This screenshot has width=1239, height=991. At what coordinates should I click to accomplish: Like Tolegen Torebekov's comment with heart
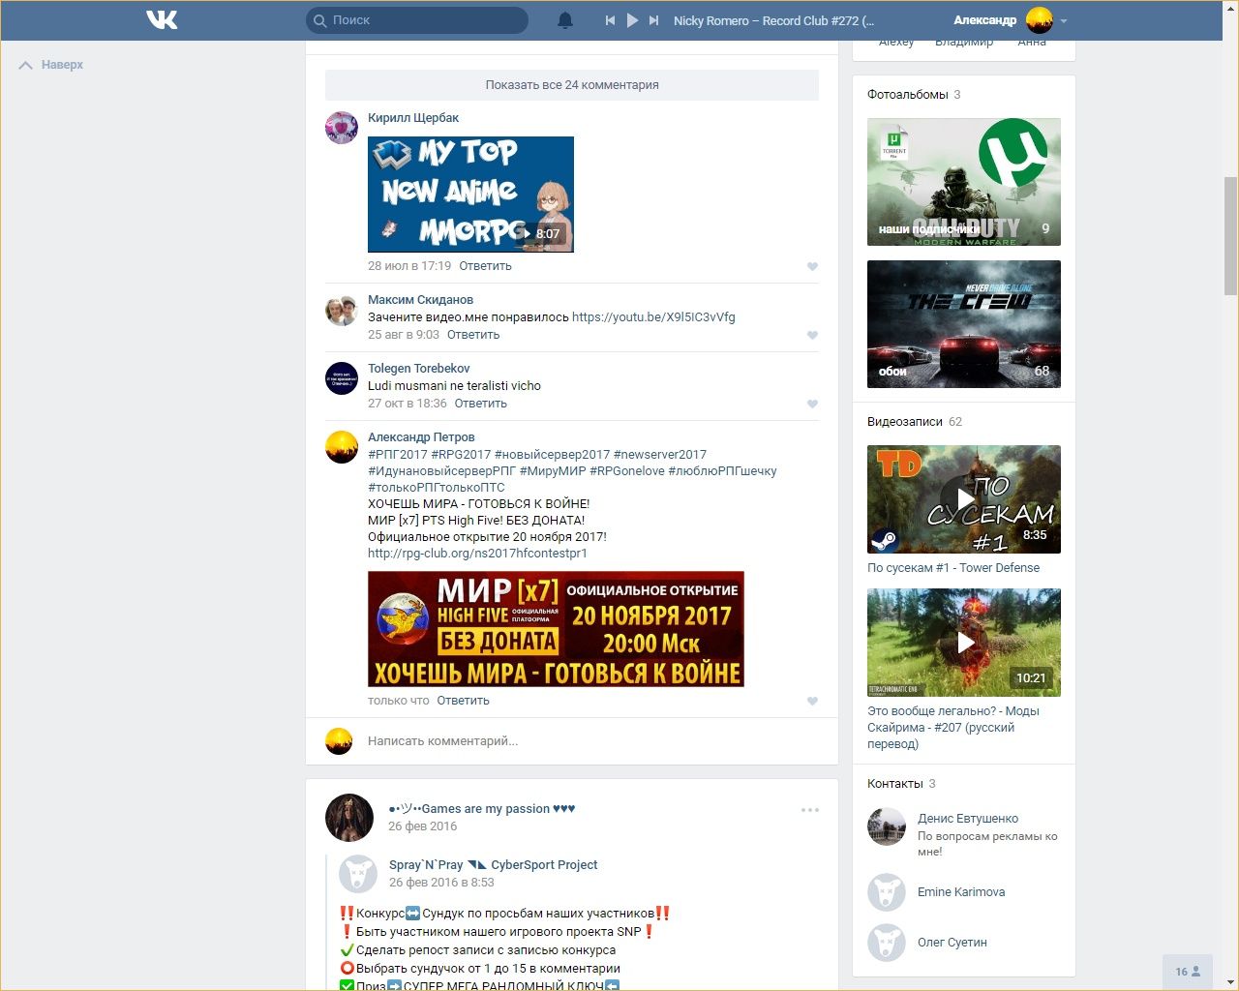coord(812,404)
